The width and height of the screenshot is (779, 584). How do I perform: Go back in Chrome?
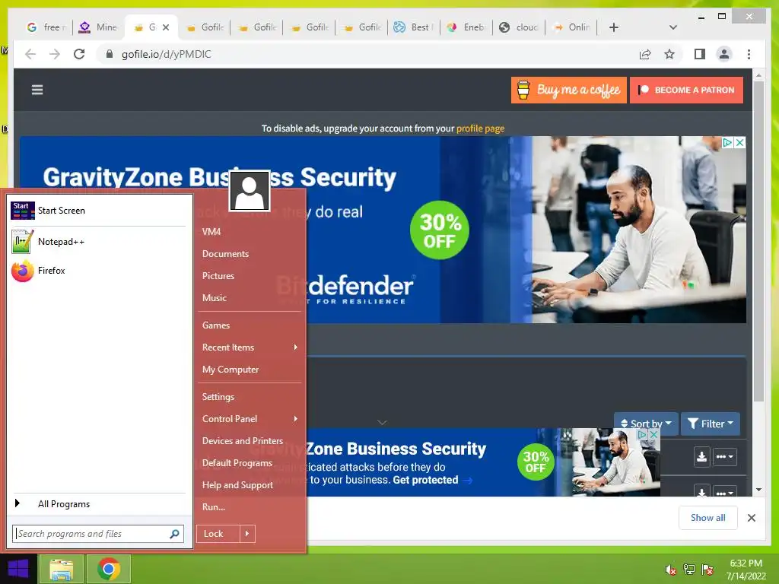pyautogui.click(x=30, y=54)
